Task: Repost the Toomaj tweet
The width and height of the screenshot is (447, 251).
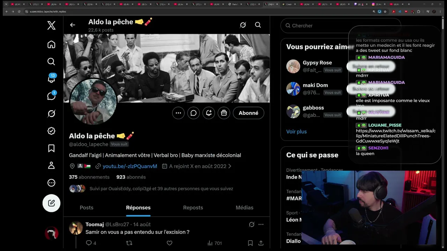Action: click(x=129, y=243)
